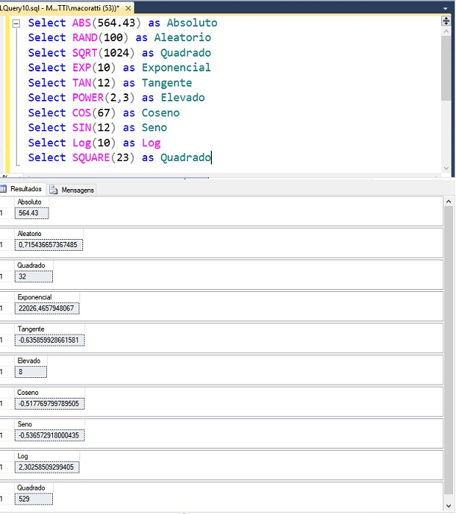The width and height of the screenshot is (456, 514).
Task: Click the Exponencial alias in the query
Action: click(176, 68)
